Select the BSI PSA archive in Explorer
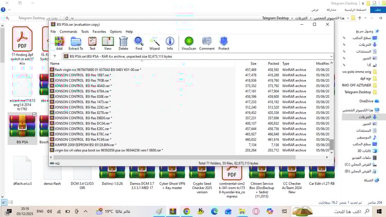Screen dimensions: 386x217 [x=22, y=129]
